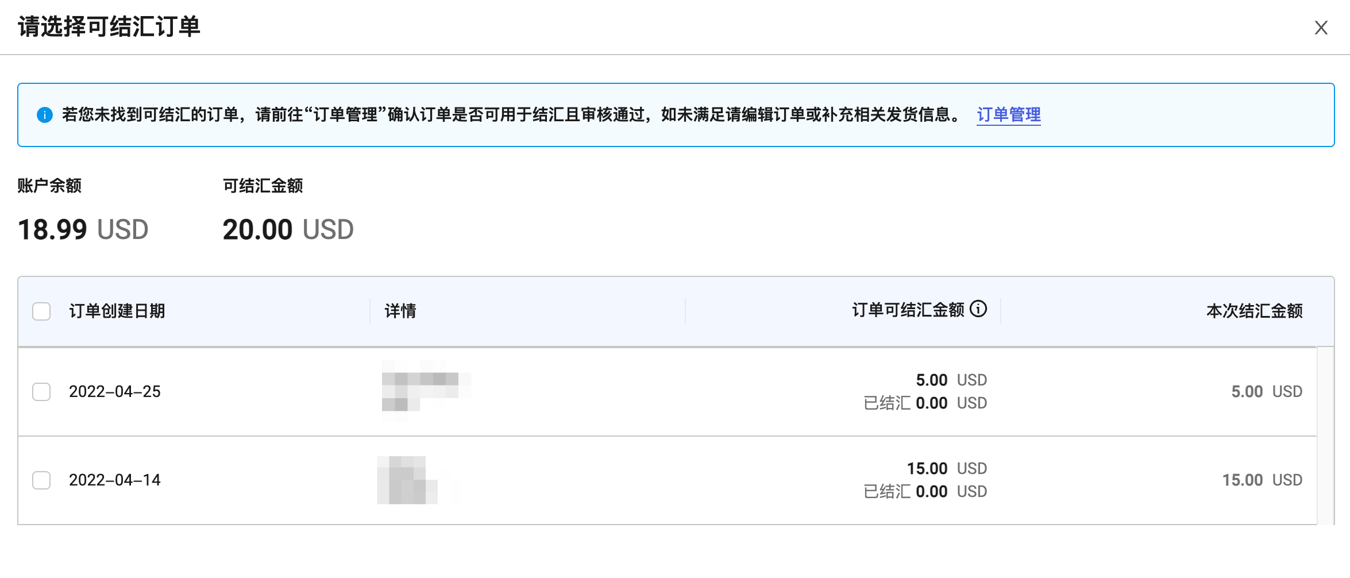Click the 5.00 USD settlement amount field

click(x=1266, y=392)
